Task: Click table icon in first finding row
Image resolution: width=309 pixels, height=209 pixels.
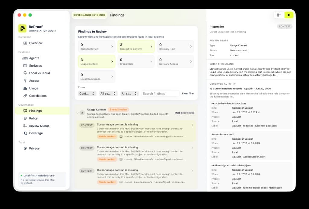Action: tap(121, 136)
